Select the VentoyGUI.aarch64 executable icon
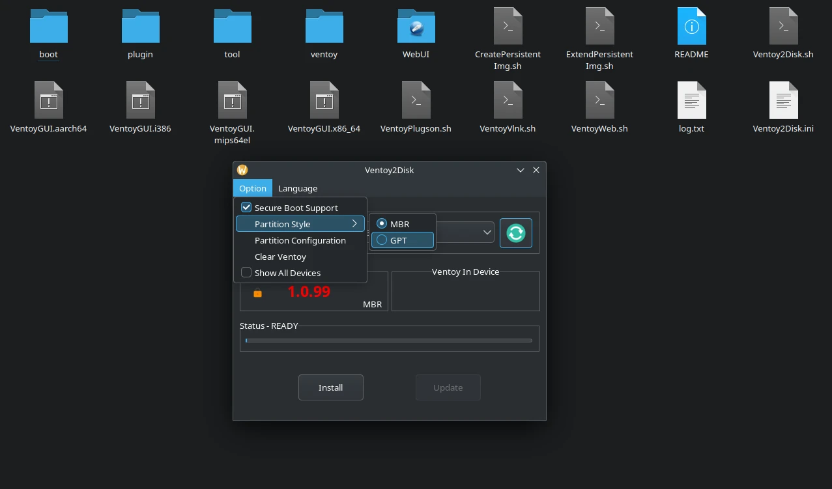 [x=49, y=100]
